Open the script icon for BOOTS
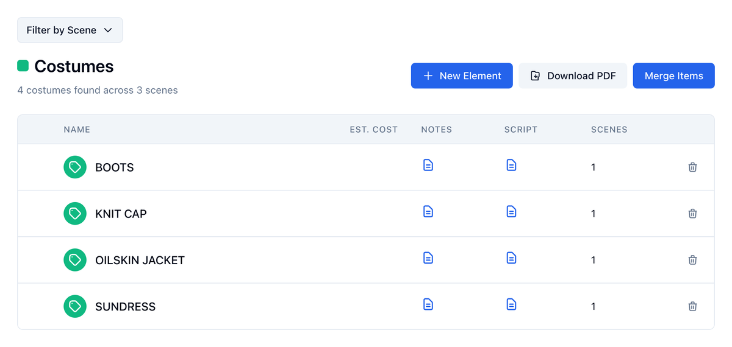This screenshot has height=347, width=732. pyautogui.click(x=511, y=165)
